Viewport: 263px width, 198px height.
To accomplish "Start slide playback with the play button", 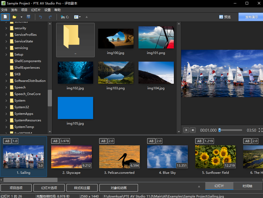I will 186,130.
